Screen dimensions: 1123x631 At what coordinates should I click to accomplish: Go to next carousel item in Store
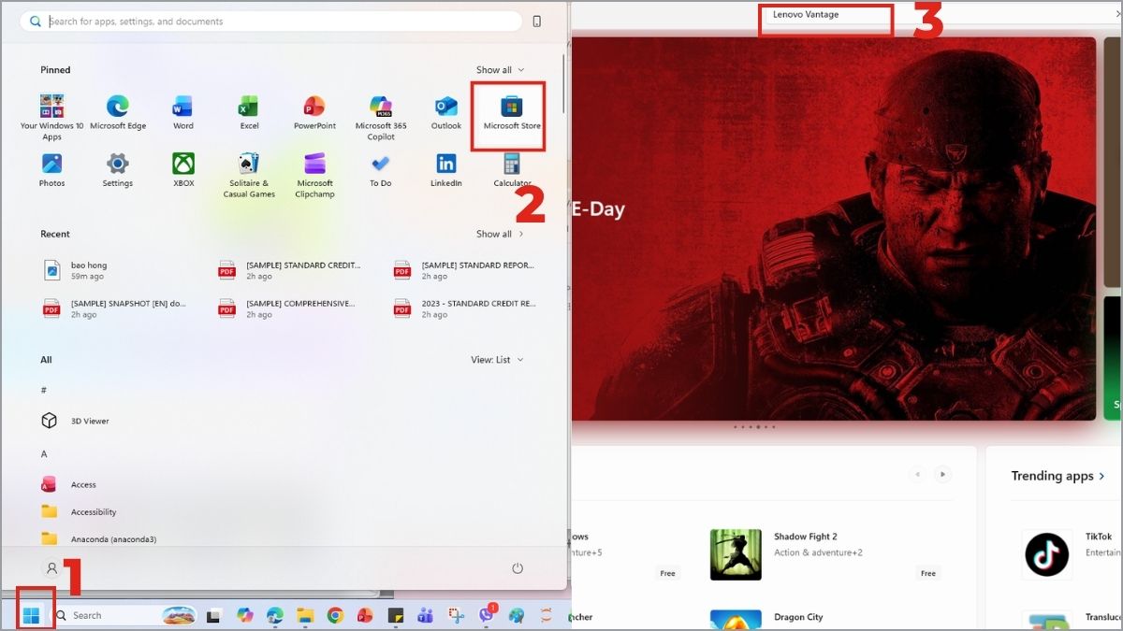(943, 475)
